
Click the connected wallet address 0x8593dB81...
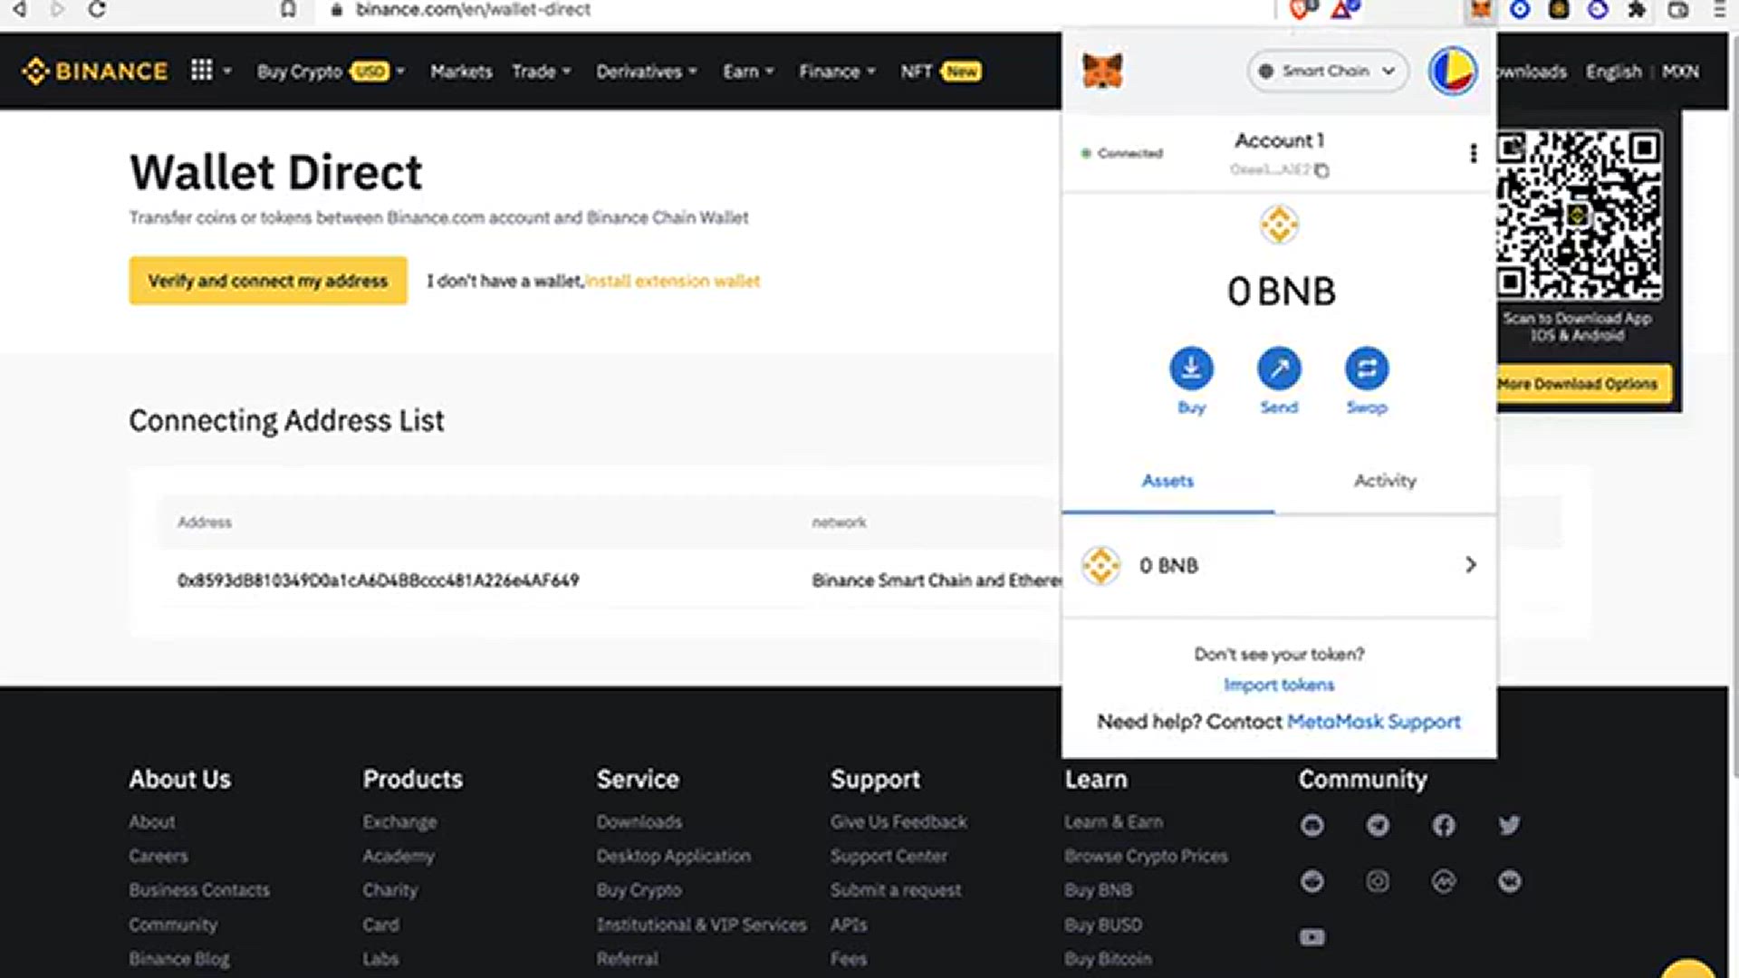coord(378,580)
